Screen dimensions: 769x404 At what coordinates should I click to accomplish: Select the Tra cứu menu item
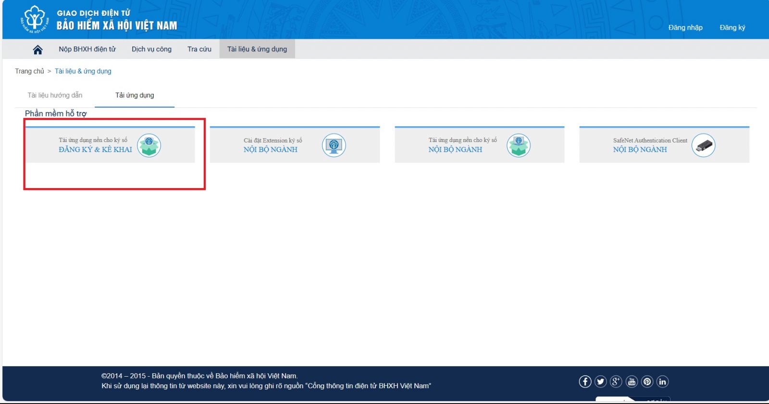click(x=199, y=49)
